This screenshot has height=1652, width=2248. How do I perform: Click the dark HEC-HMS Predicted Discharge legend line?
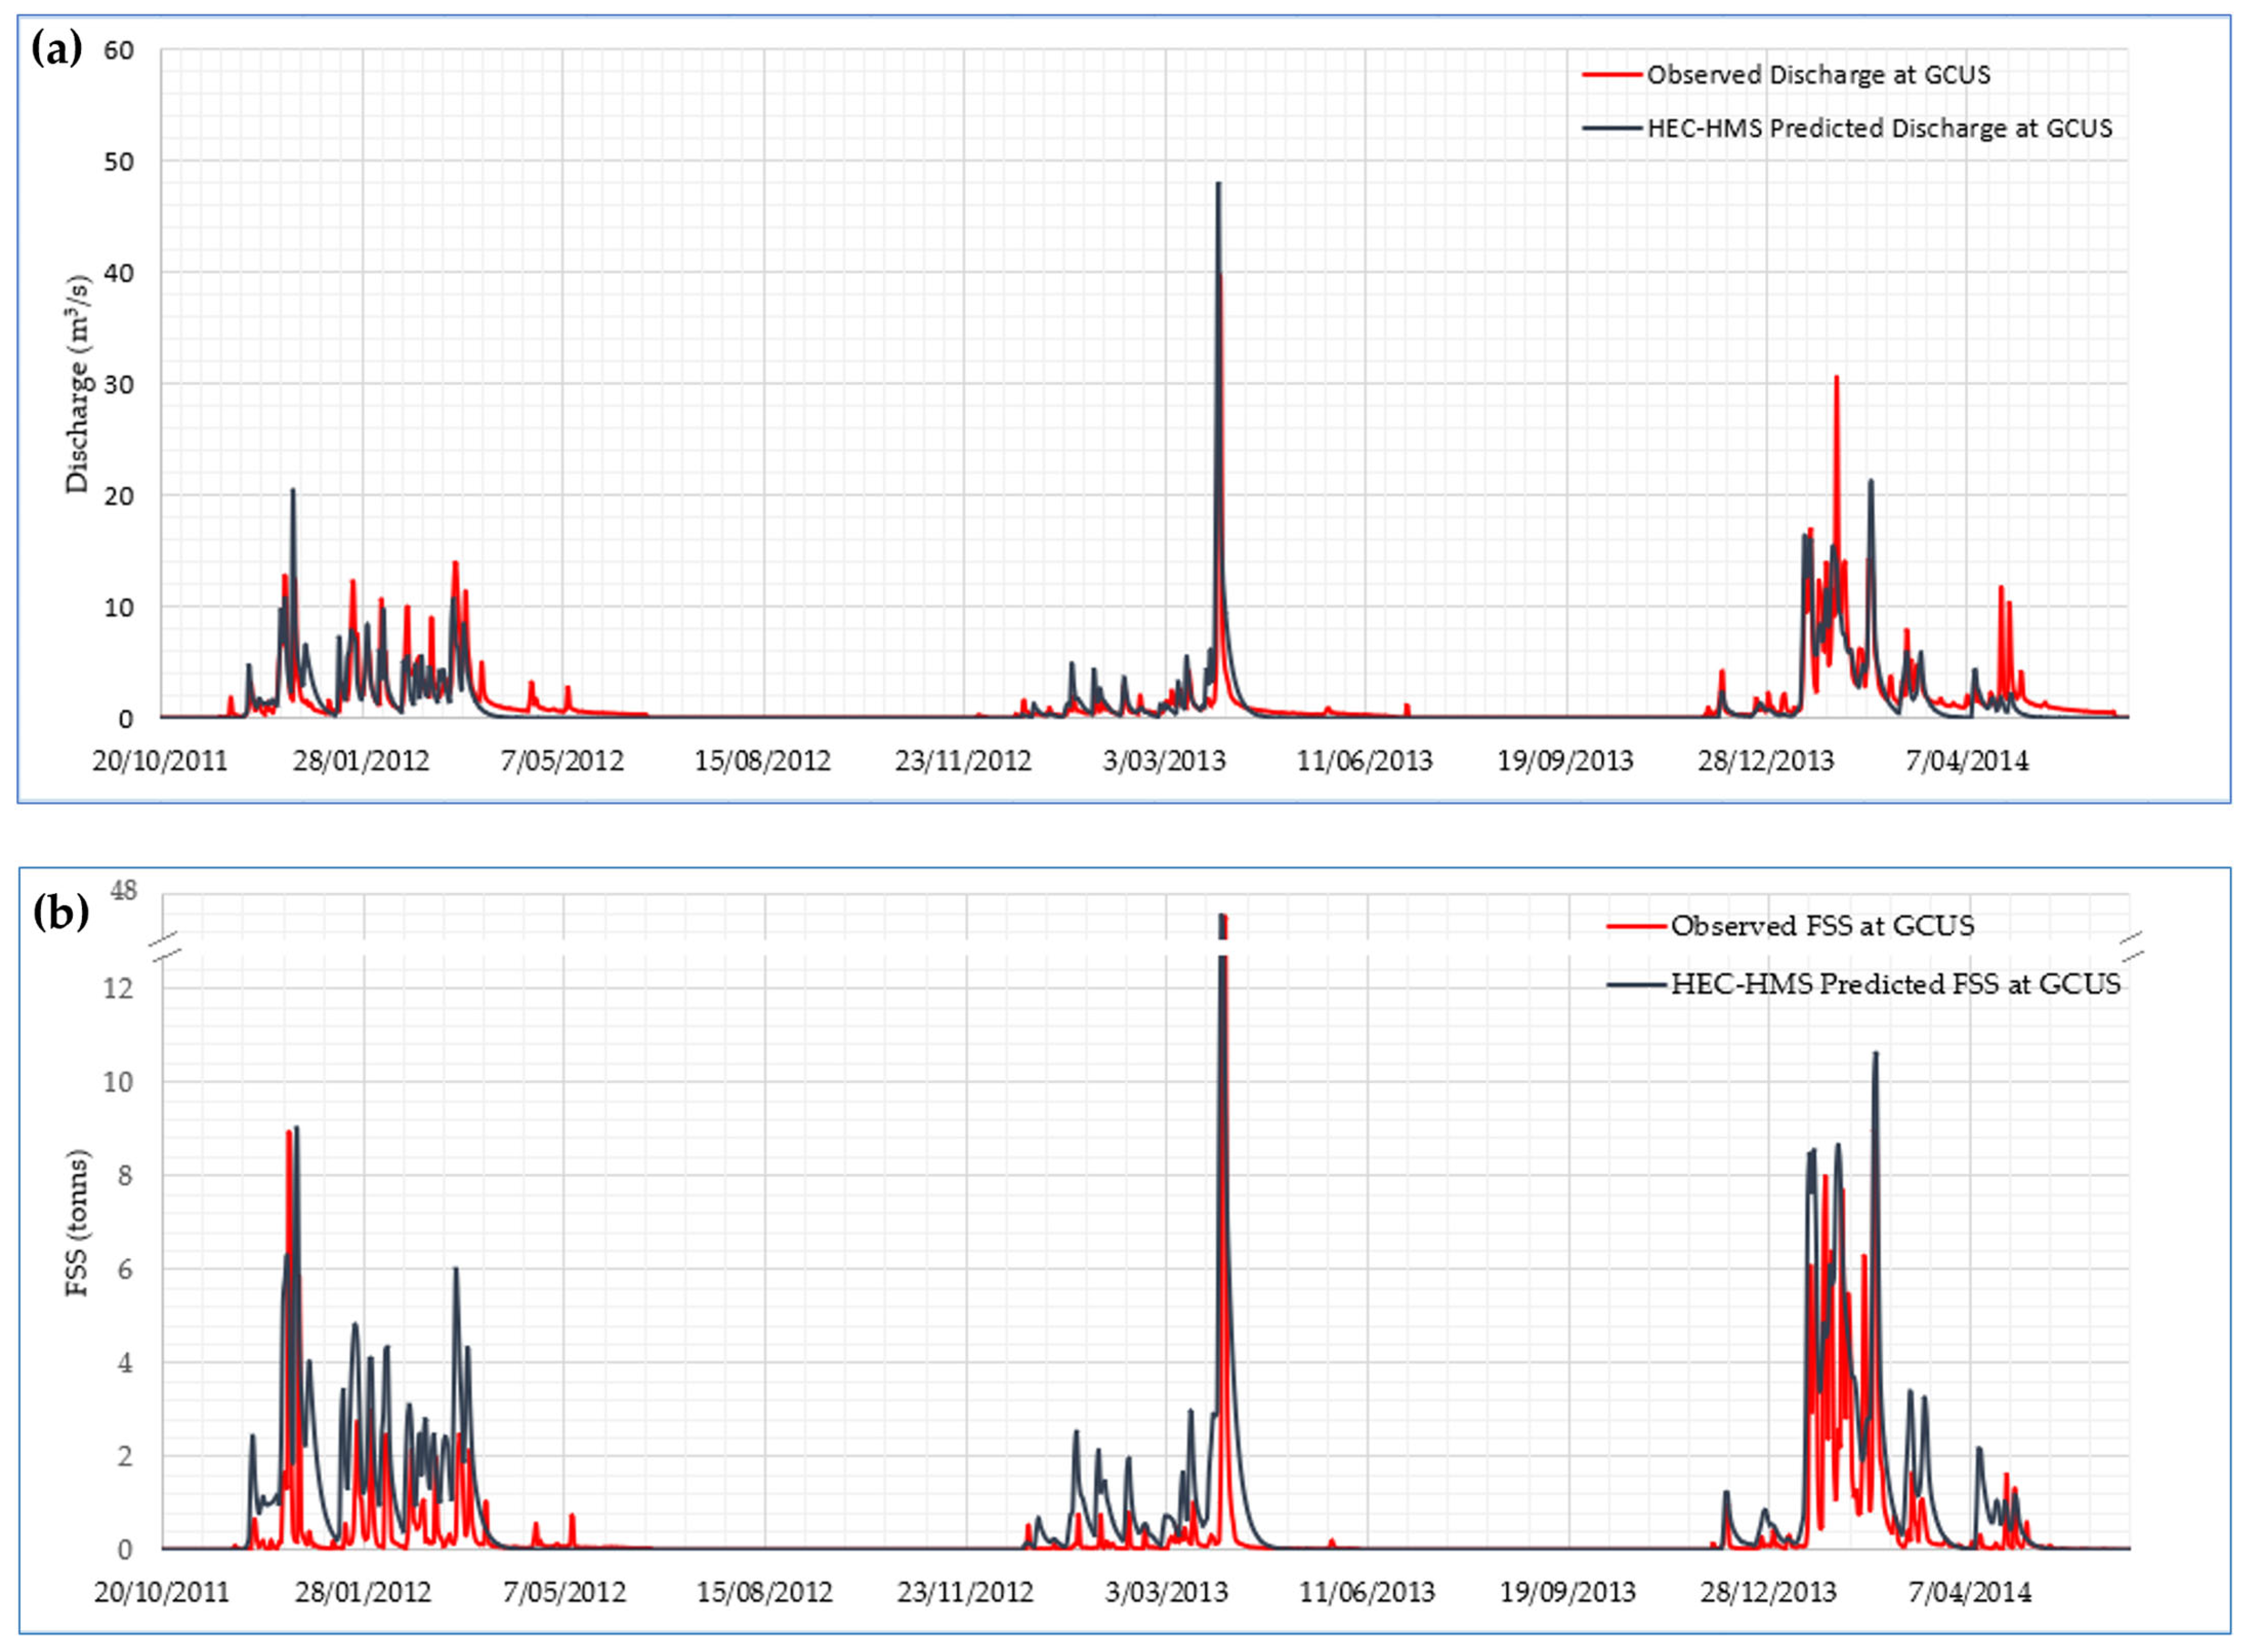coord(1612,129)
